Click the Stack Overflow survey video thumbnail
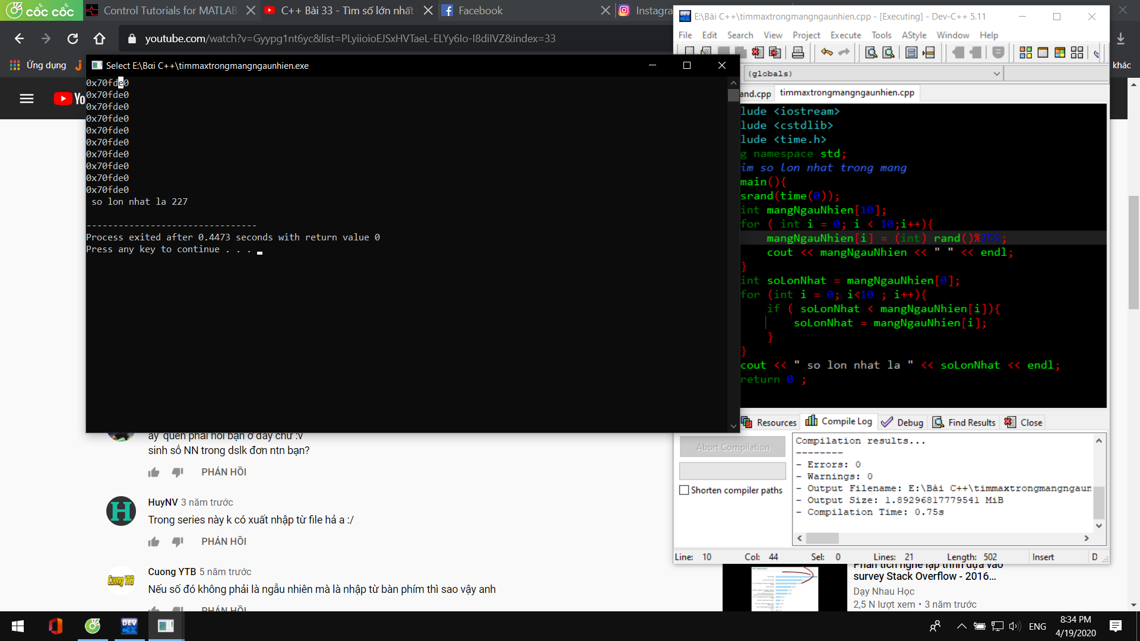 point(785,588)
